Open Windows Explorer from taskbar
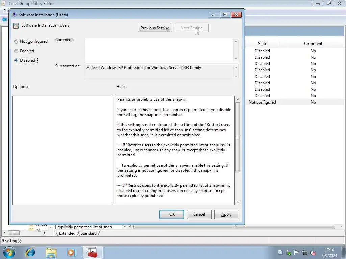This screenshot has height=259, width=346. pos(51,252)
